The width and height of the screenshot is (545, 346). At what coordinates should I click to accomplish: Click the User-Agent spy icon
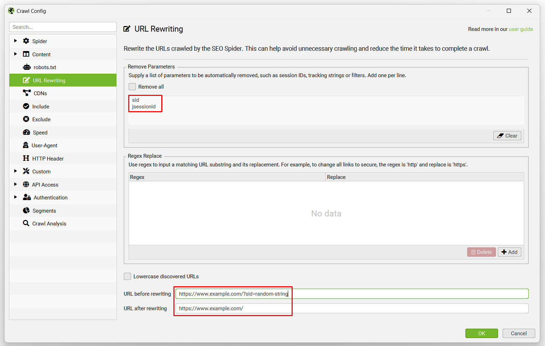coord(26,145)
